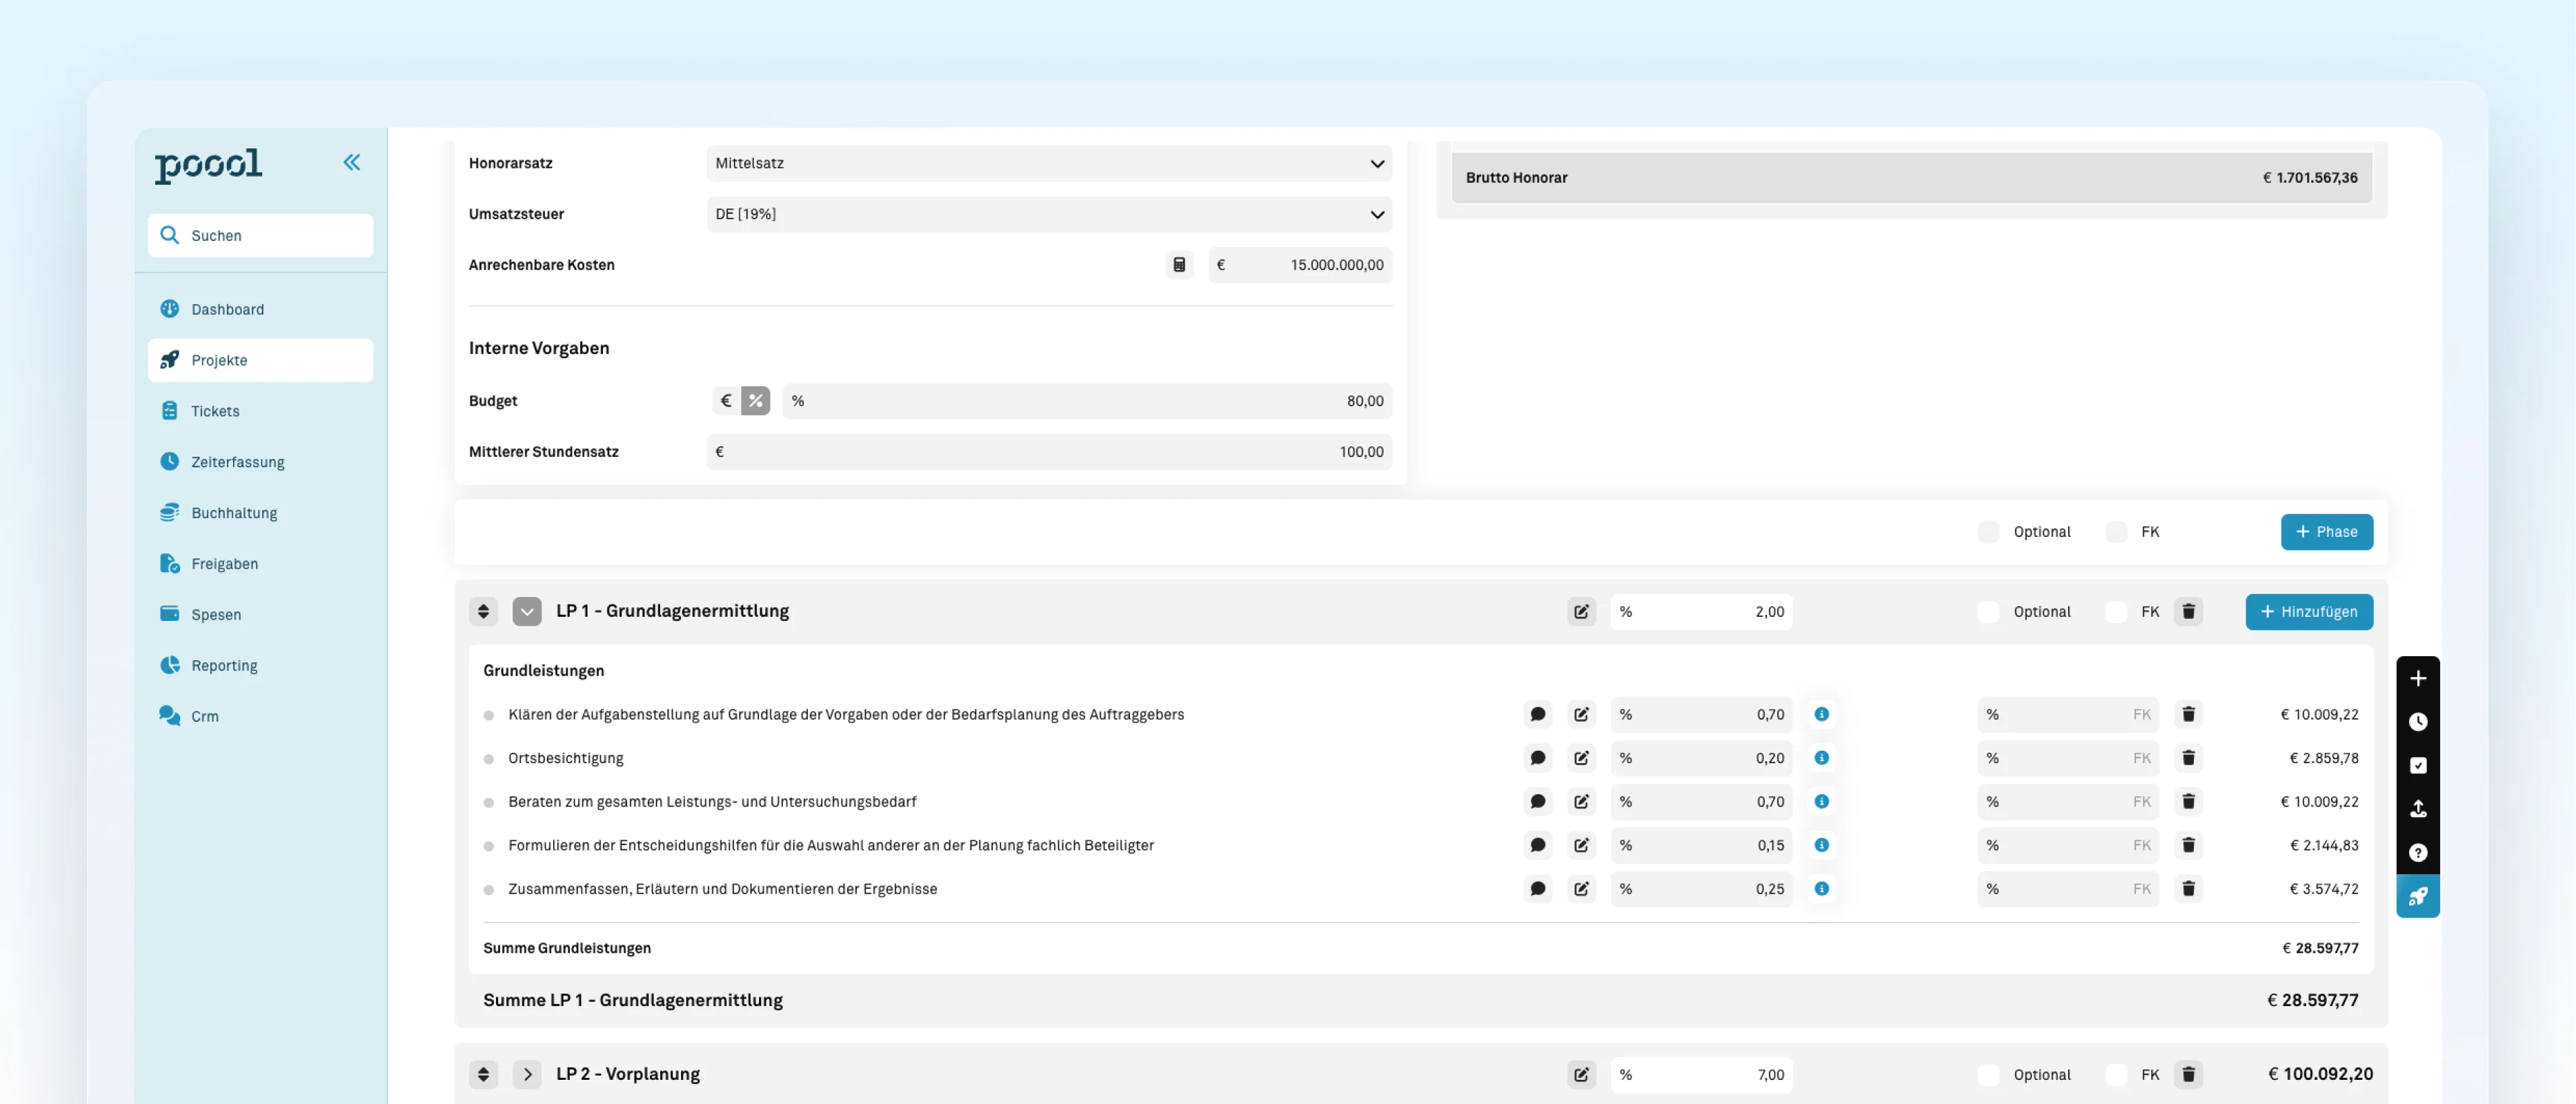Image resolution: width=2576 pixels, height=1104 pixels.
Task: Click the Budget percentage field showing 80,00
Action: 1087,401
